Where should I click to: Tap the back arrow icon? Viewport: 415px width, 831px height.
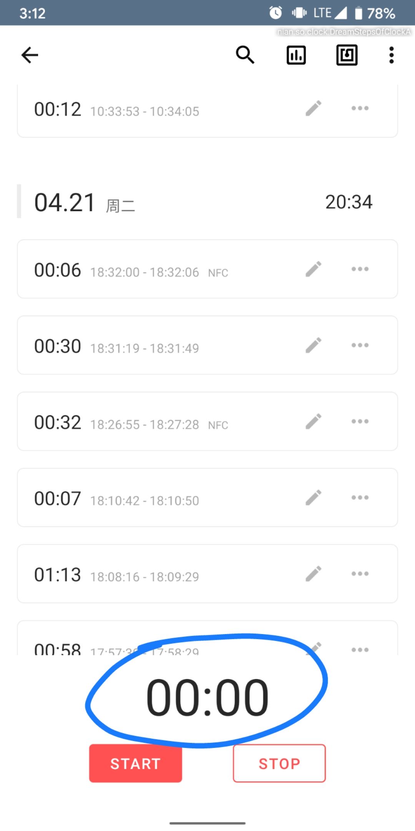(x=30, y=55)
